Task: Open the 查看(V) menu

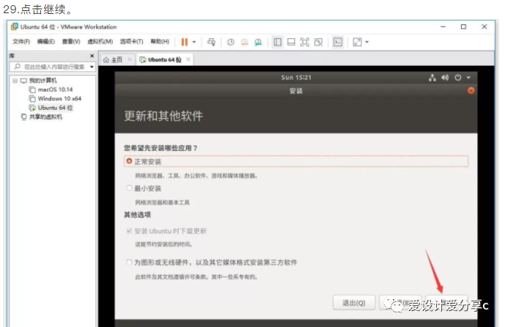Action: point(71,42)
